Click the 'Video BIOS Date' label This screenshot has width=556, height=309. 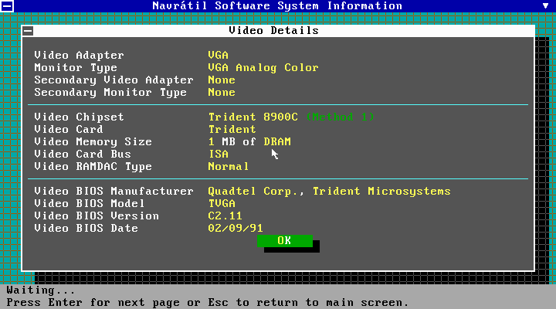(x=86, y=229)
